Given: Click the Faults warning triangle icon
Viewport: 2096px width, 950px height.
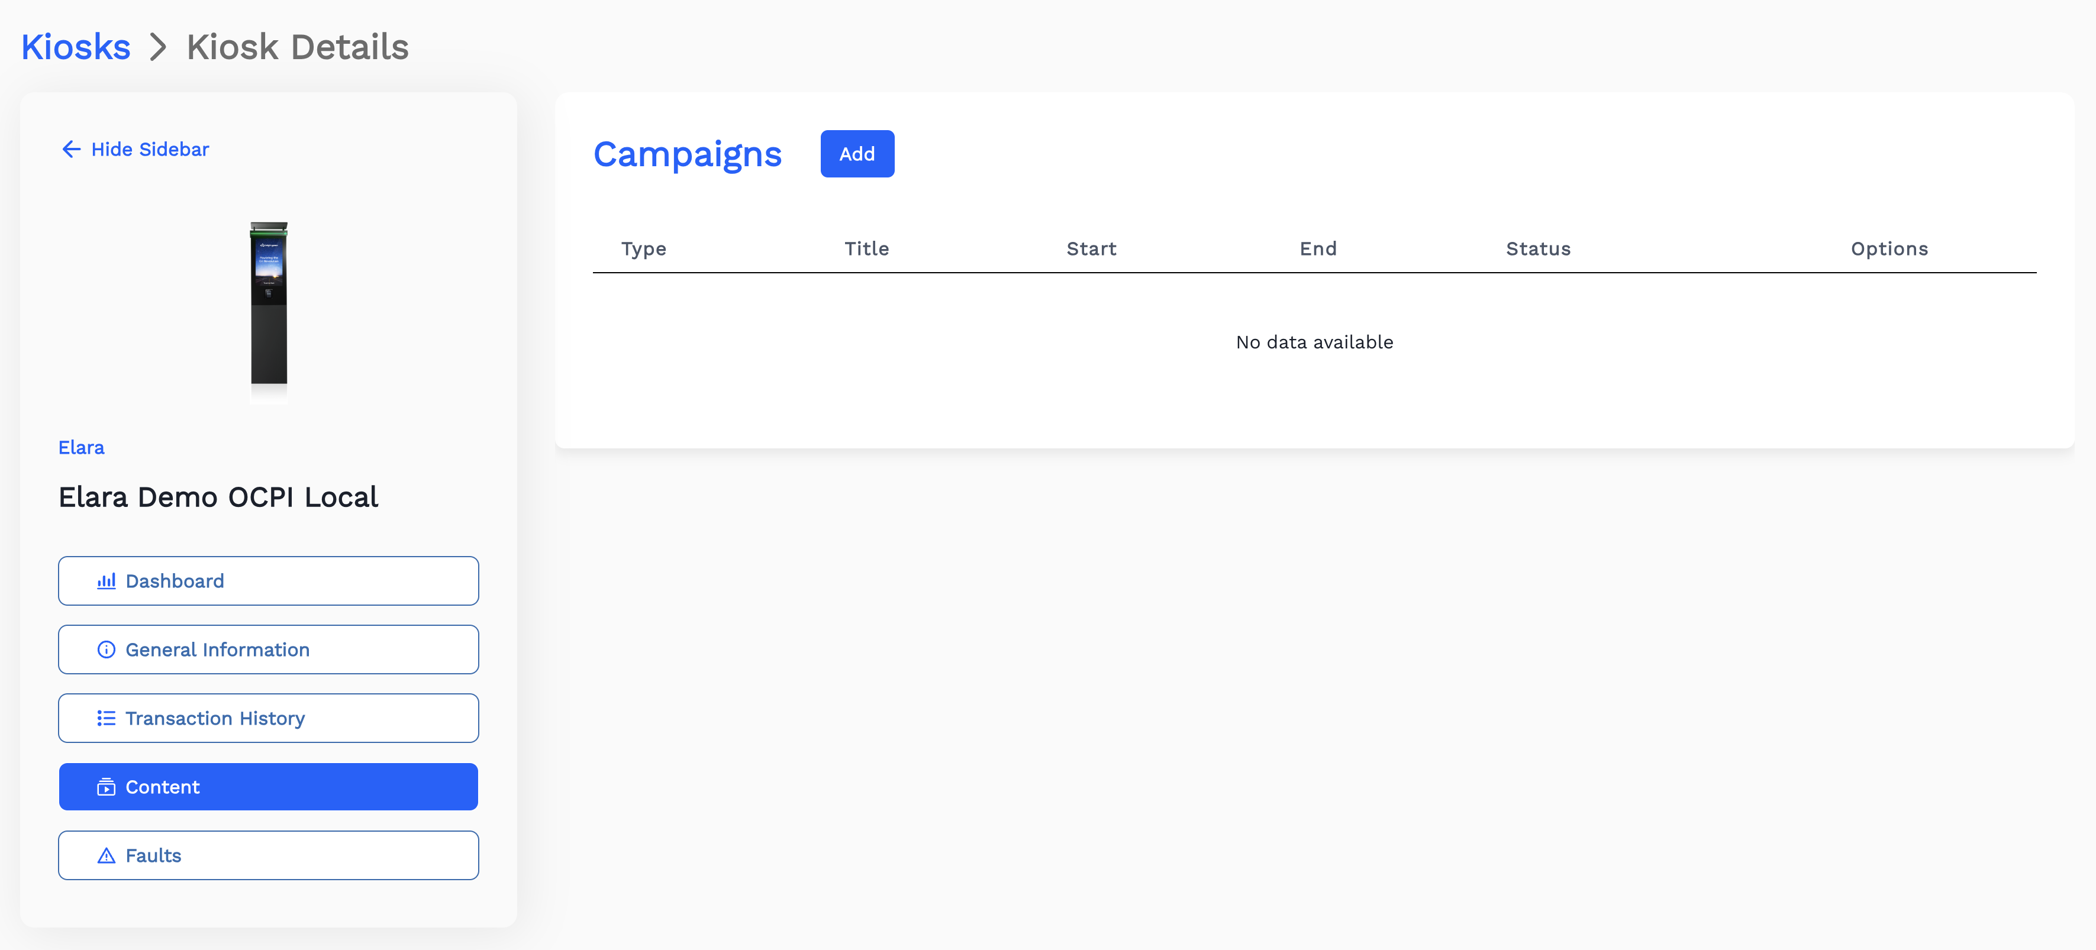Looking at the screenshot, I should click(107, 855).
